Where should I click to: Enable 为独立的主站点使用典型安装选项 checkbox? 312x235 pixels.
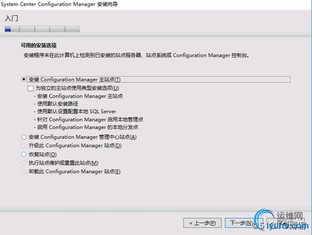[x=30, y=88]
